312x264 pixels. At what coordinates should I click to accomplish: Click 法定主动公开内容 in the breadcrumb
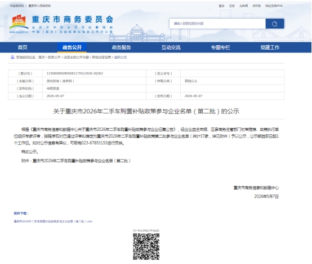point(76,57)
